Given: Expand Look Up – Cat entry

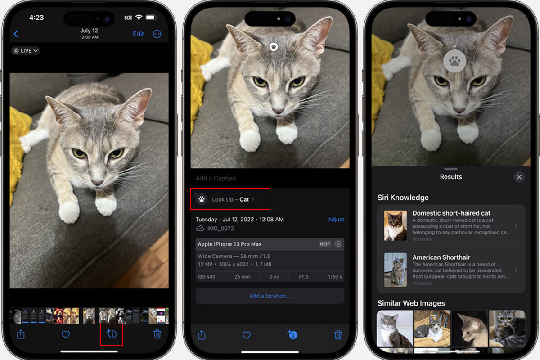Looking at the screenshot, I should pos(230,199).
